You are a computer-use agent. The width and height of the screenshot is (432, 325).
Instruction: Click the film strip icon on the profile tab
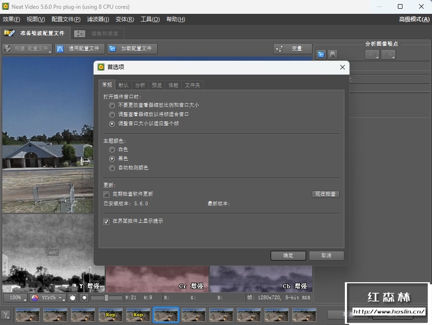(10, 33)
